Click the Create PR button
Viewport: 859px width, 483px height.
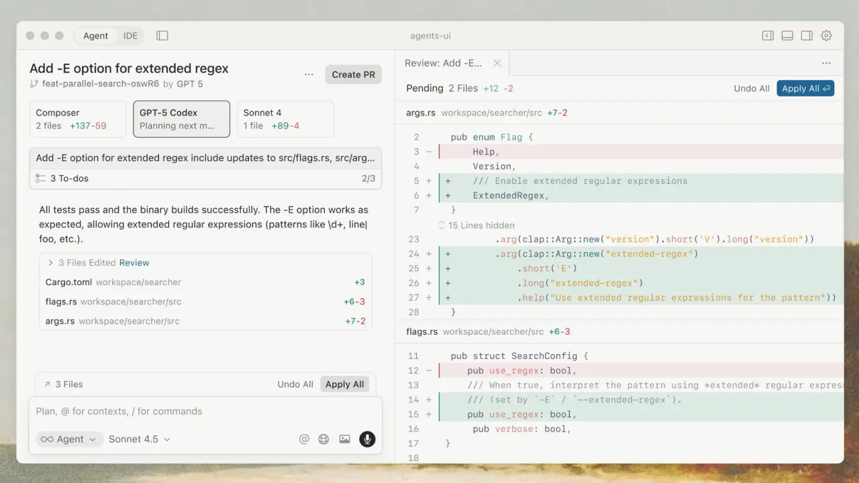pyautogui.click(x=353, y=74)
